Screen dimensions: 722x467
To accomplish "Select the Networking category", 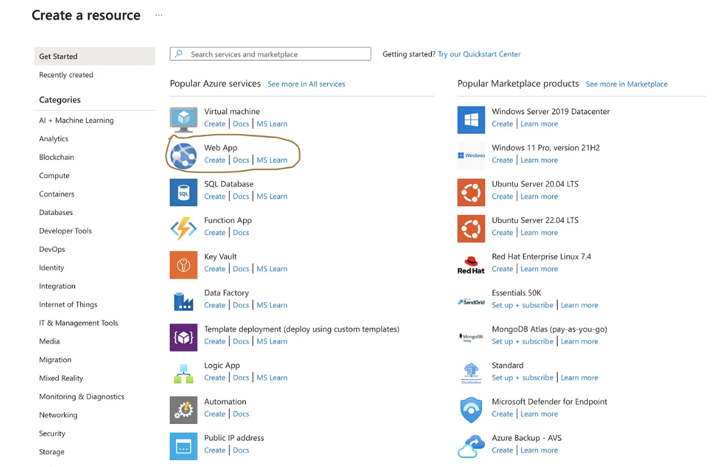I will click(x=58, y=415).
